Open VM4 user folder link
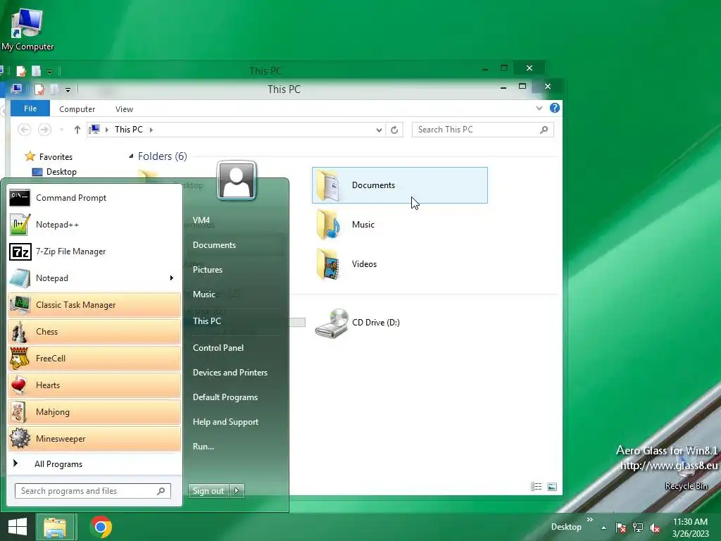This screenshot has width=721, height=541. pos(234,220)
